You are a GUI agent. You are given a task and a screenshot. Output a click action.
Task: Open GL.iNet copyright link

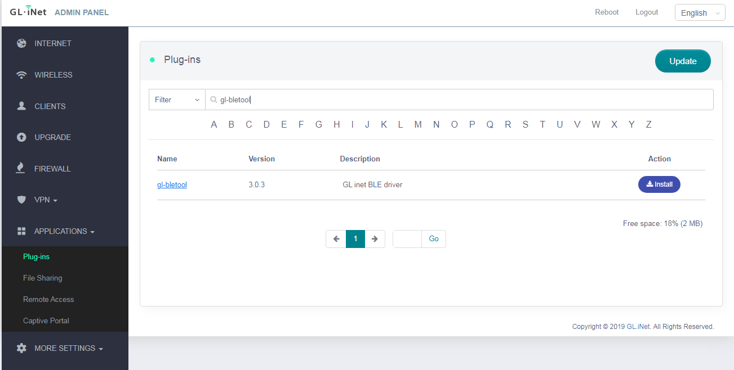638,326
